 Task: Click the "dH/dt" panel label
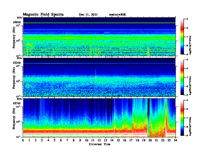(17, 22)
